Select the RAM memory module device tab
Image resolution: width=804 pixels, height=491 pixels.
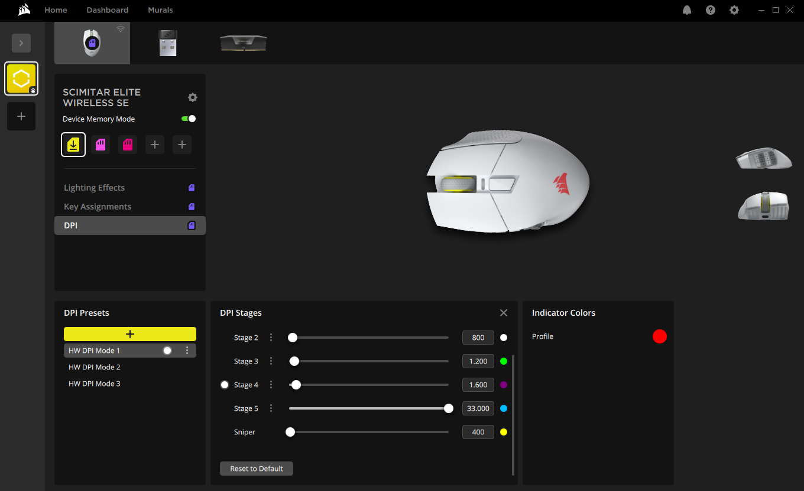(244, 43)
